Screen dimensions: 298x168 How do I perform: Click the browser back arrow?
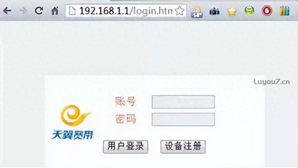[7, 10]
